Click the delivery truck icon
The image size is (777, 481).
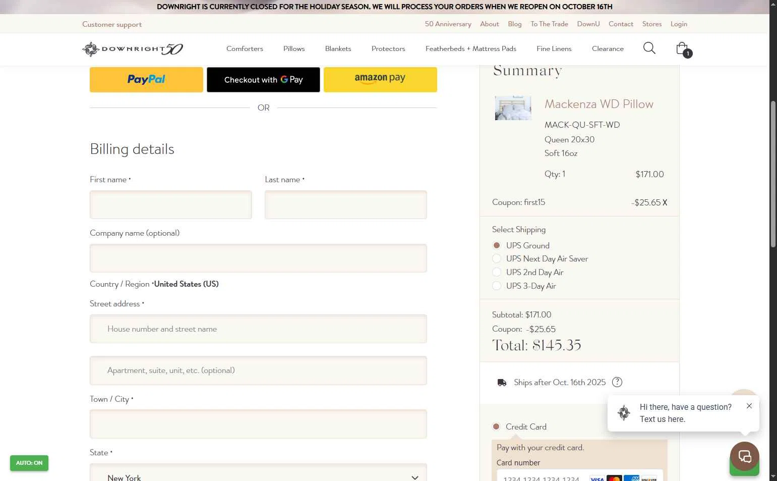click(x=502, y=383)
